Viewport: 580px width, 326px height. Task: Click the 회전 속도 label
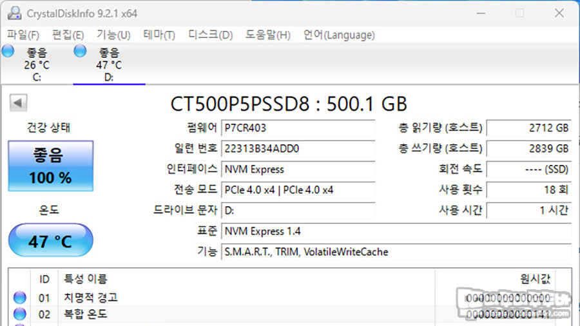coord(461,169)
